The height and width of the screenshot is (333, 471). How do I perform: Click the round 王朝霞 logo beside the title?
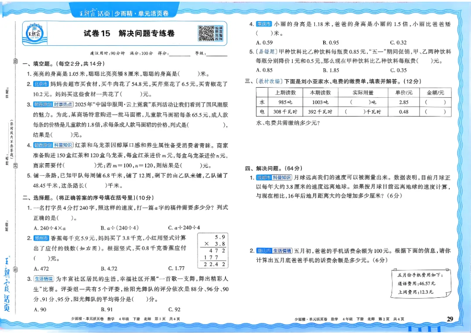click(x=35, y=34)
